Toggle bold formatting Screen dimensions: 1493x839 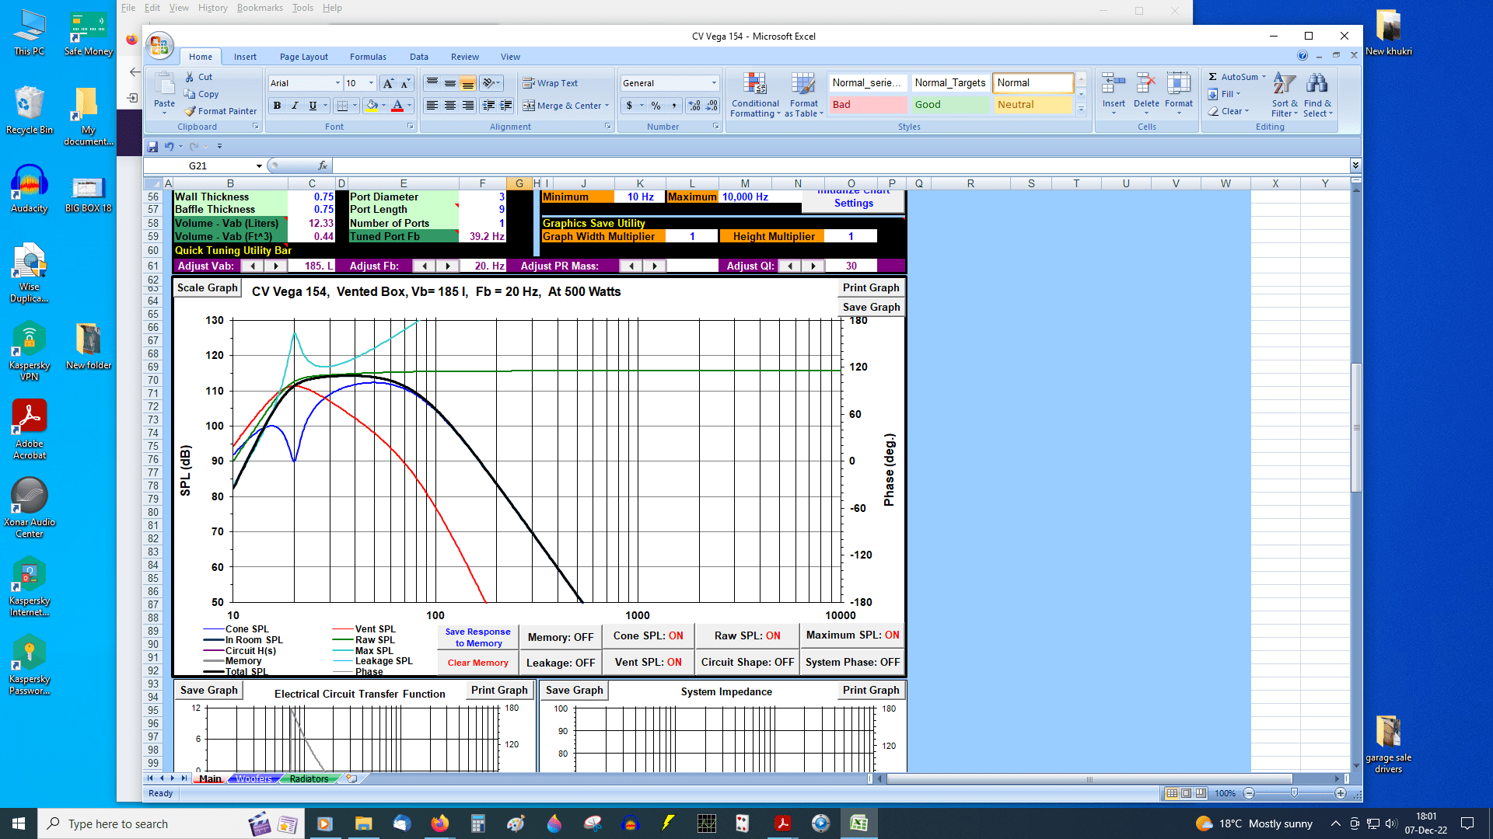pyautogui.click(x=277, y=106)
